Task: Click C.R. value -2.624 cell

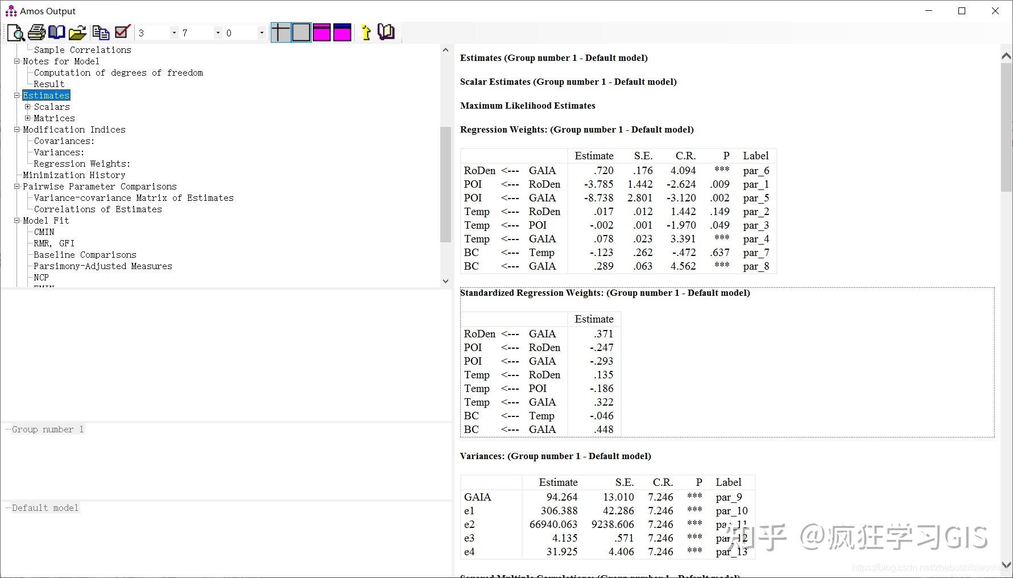Action: coord(681,184)
